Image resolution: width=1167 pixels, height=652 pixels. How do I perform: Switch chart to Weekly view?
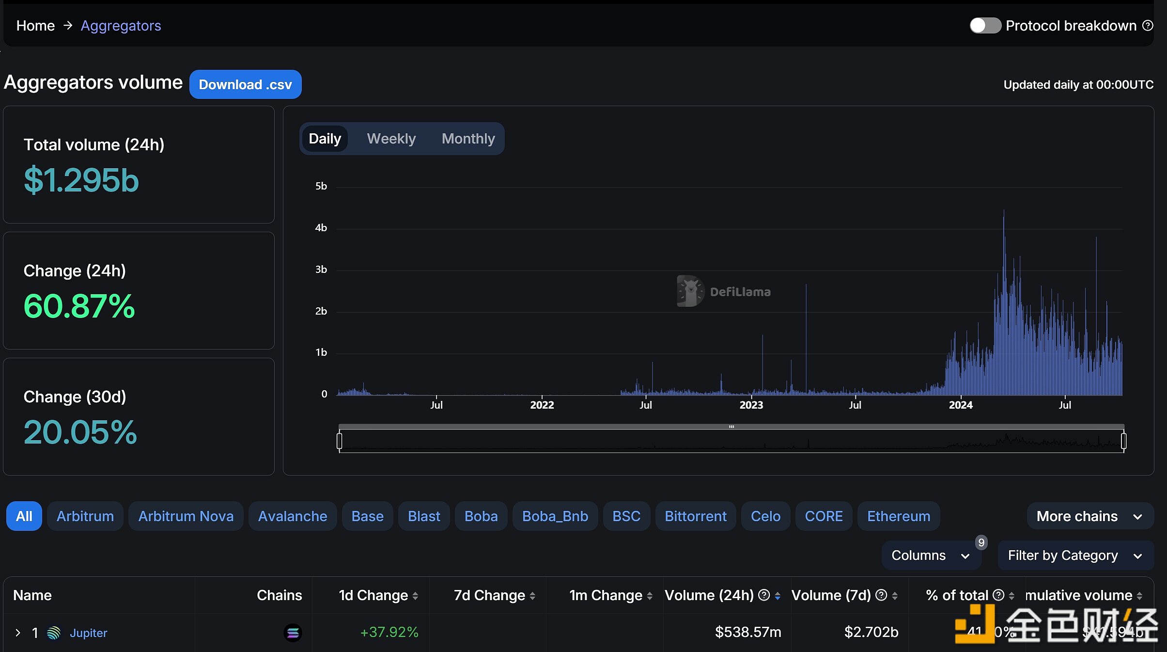coord(391,139)
